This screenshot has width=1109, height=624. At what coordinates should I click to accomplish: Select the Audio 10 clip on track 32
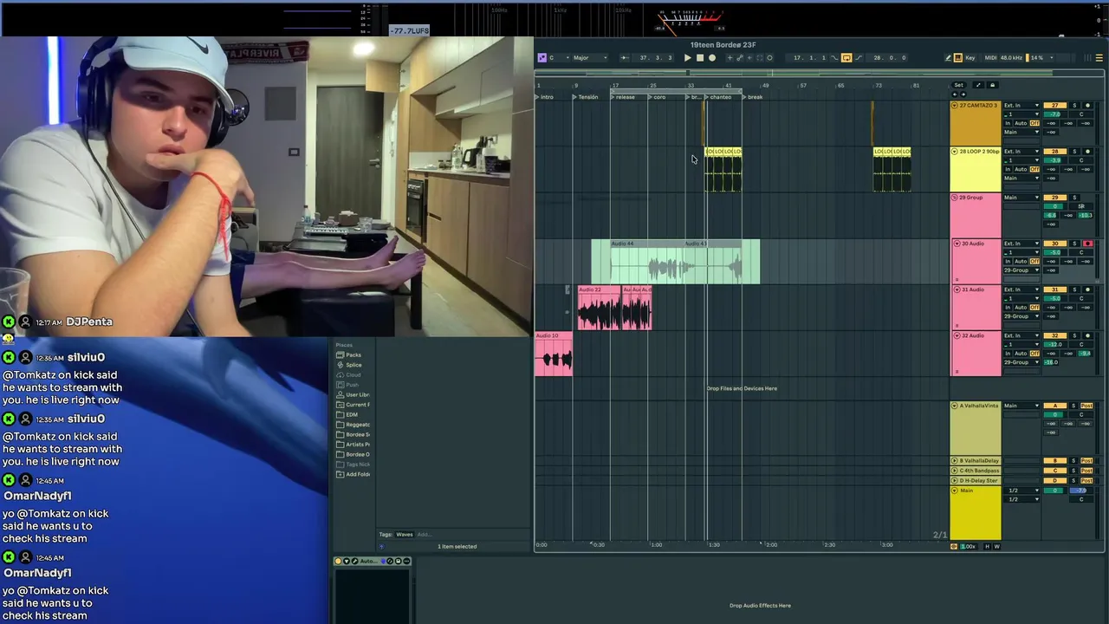554,354
